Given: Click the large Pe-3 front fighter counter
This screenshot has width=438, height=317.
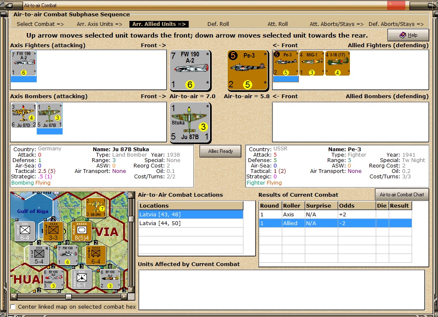Looking at the screenshot, I should pyautogui.click(x=248, y=70).
